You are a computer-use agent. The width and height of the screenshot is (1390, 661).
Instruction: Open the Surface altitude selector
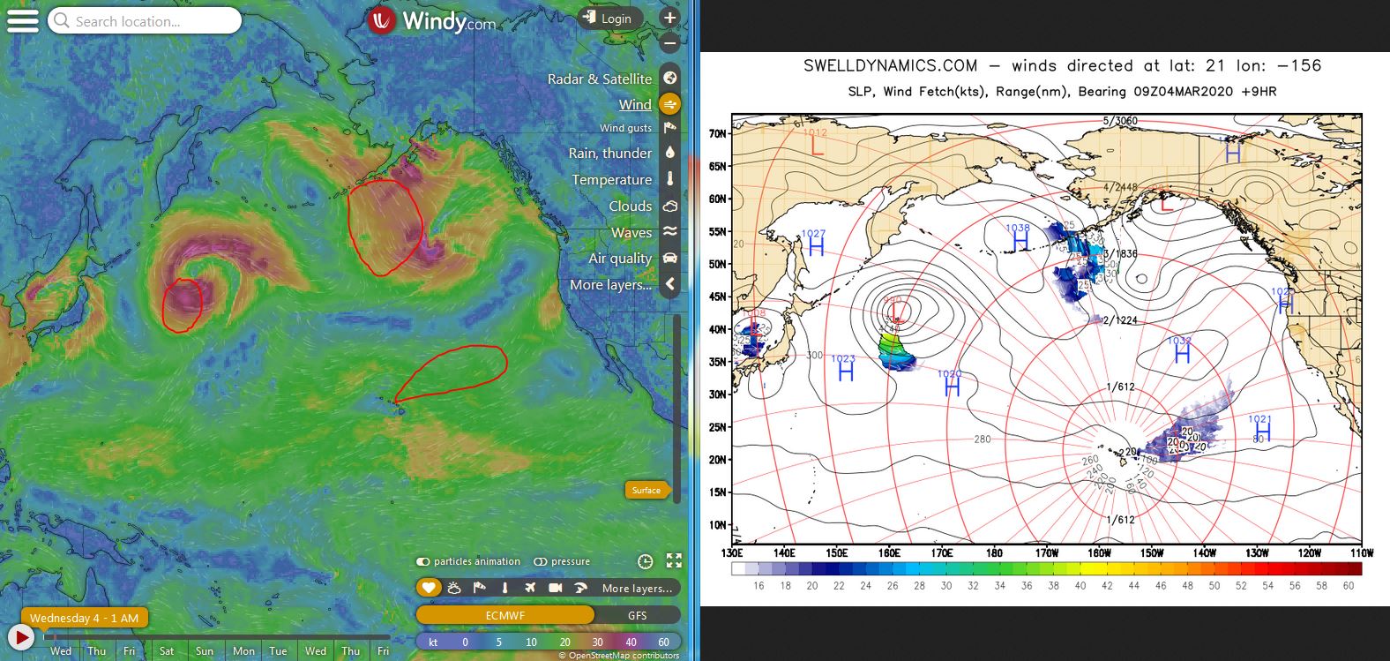647,490
